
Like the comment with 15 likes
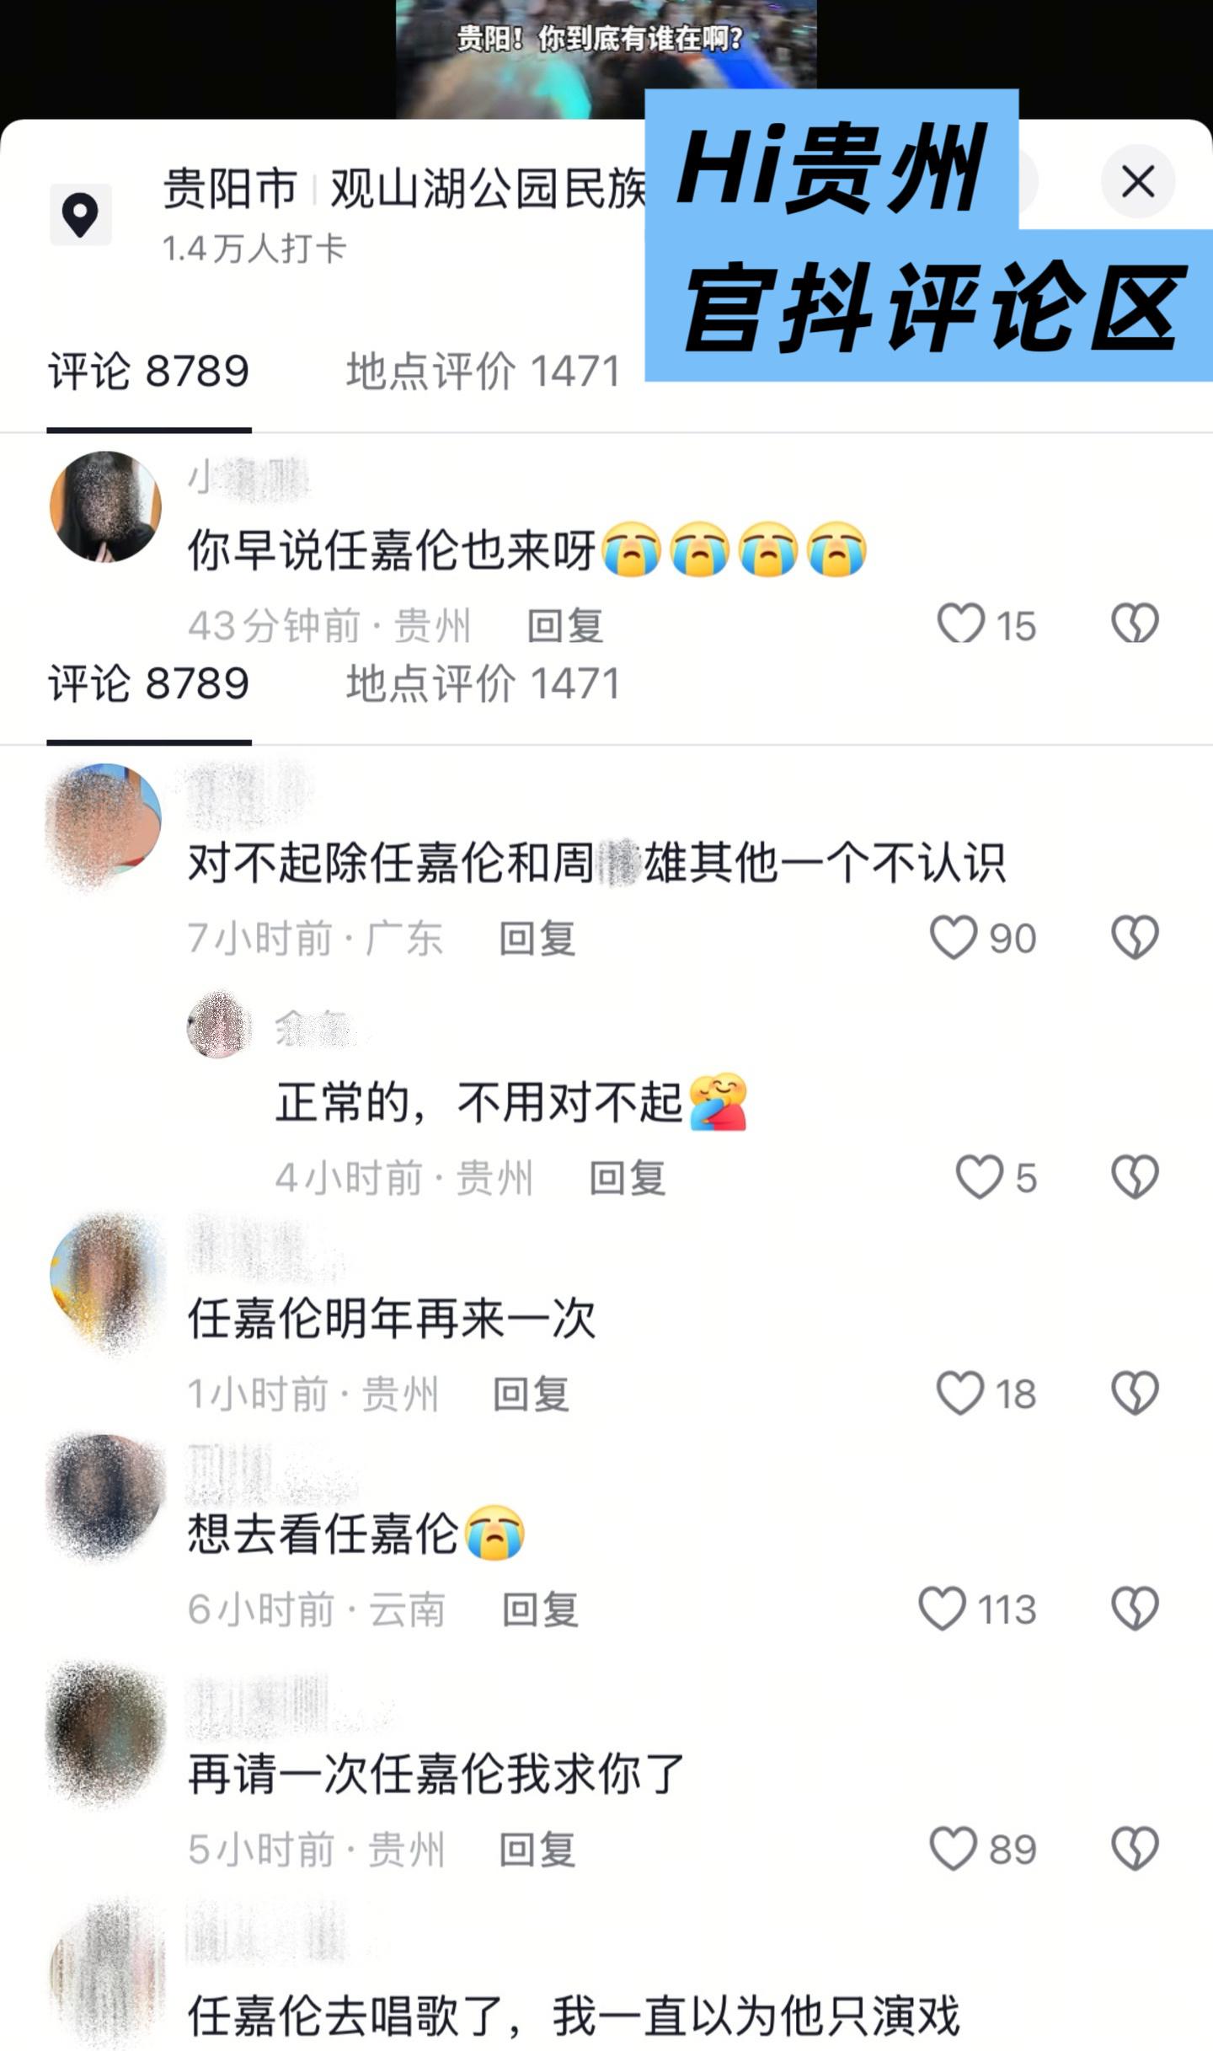click(x=961, y=624)
